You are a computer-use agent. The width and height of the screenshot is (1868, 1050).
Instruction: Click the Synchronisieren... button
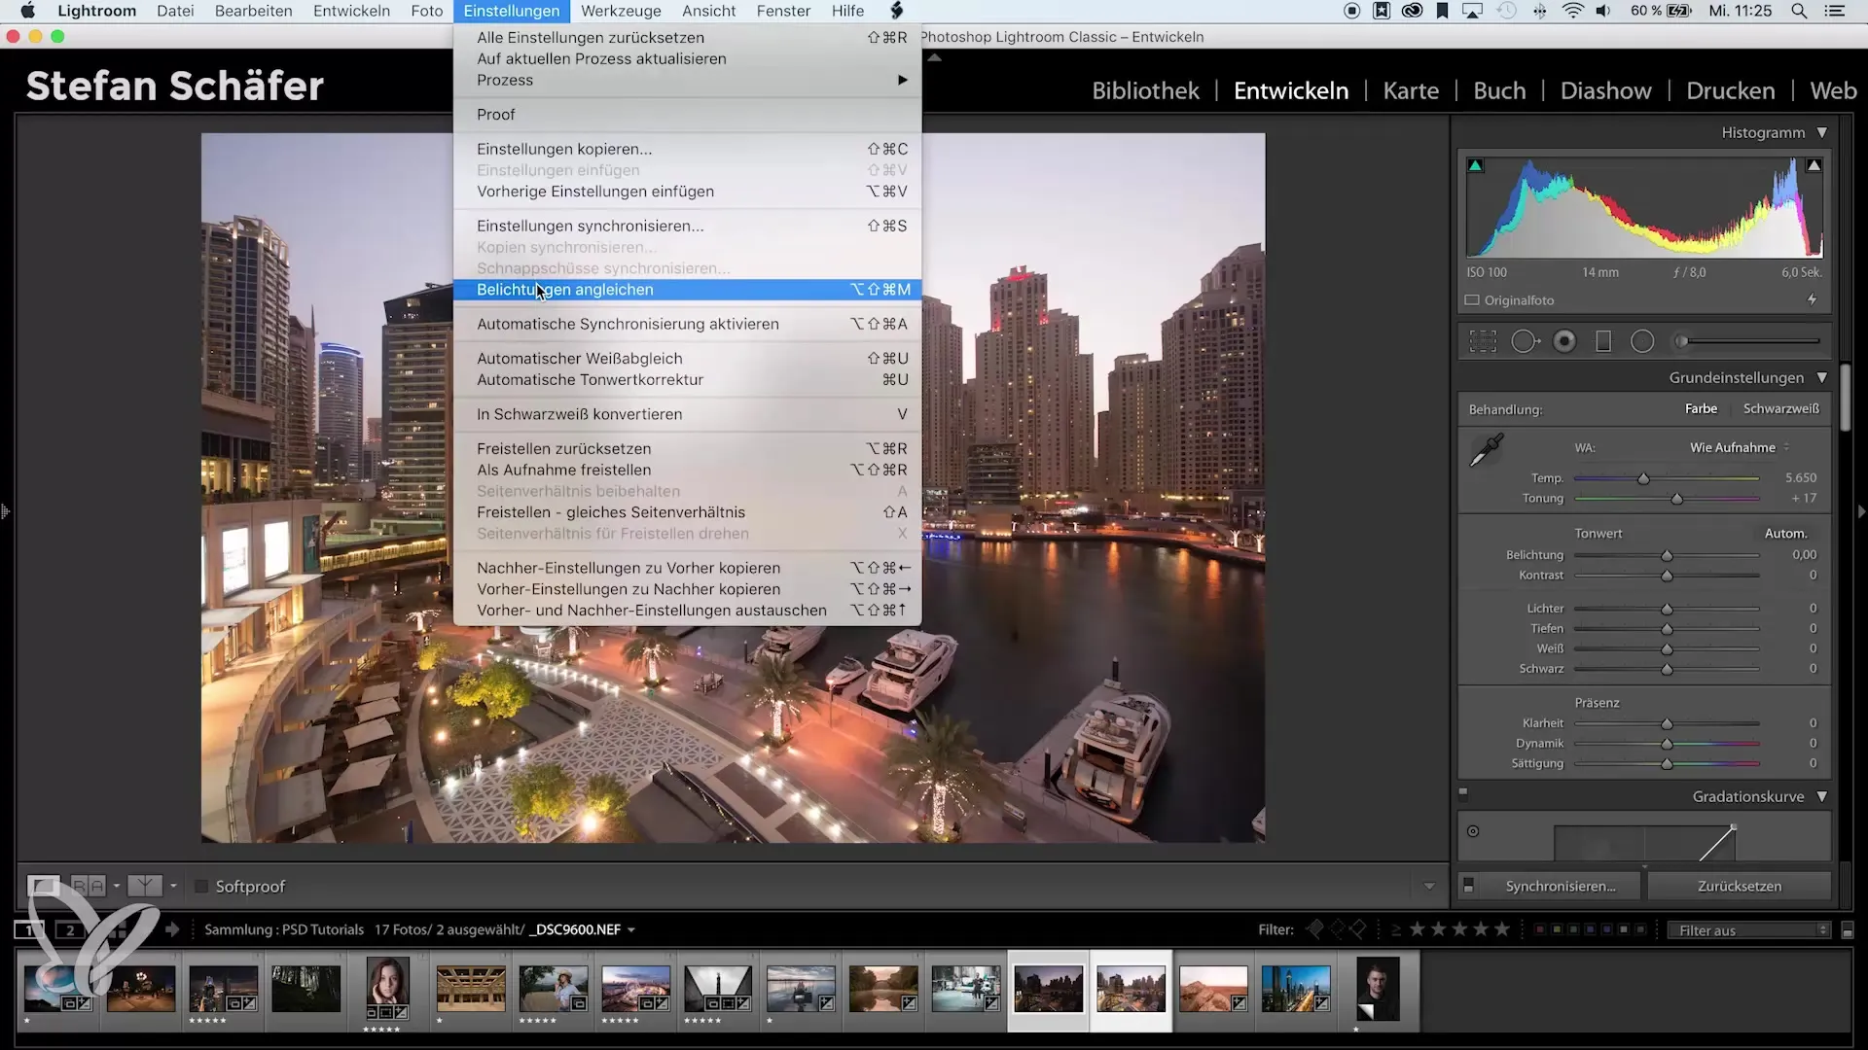tap(1560, 886)
